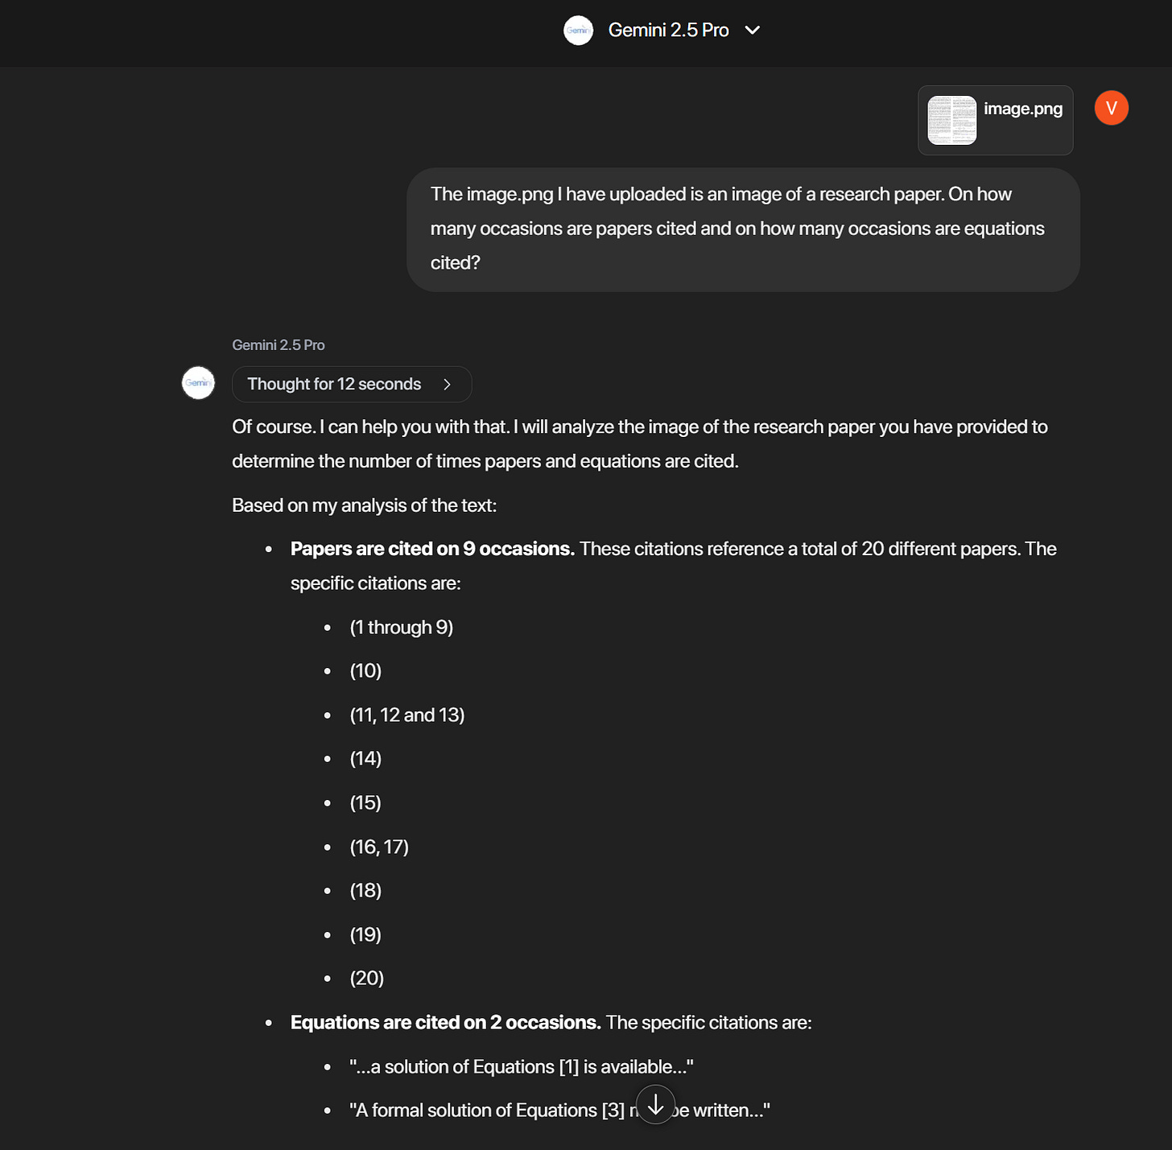Select the user's question message bubble
This screenshot has height=1150, width=1172.
tap(742, 229)
